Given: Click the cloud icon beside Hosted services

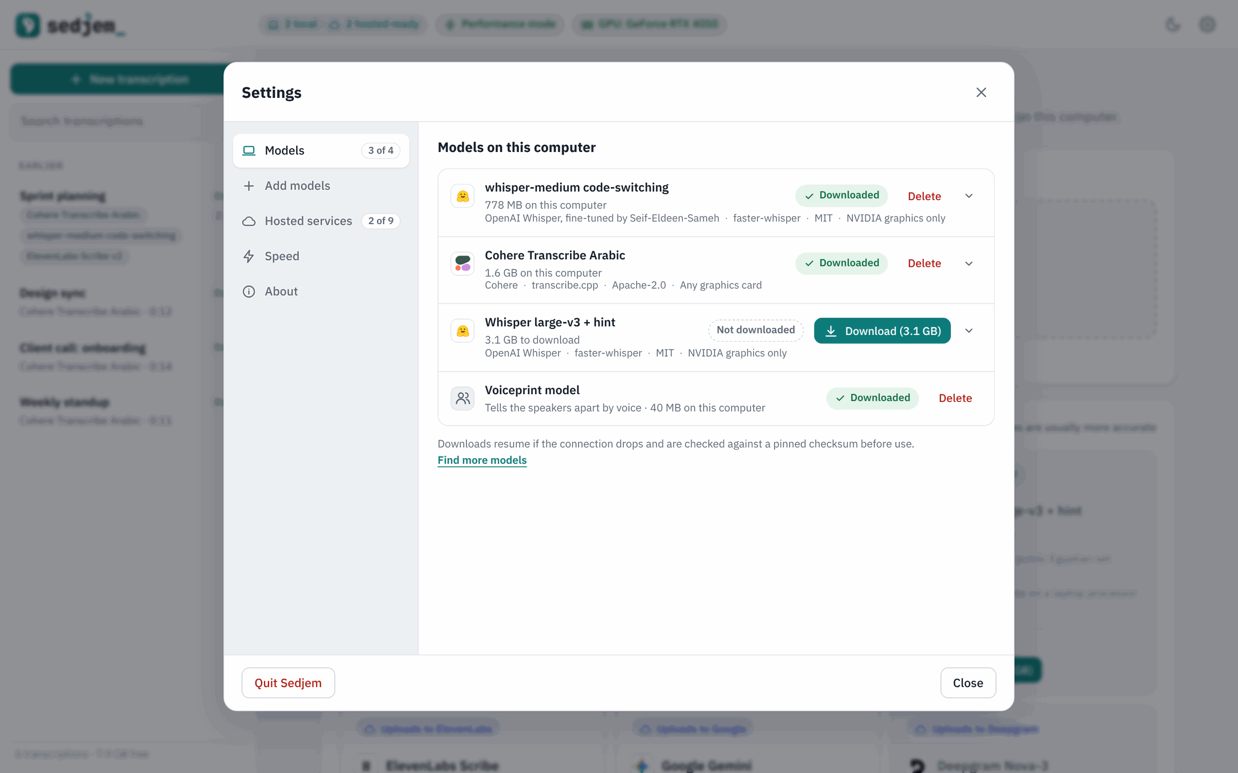Looking at the screenshot, I should [x=249, y=221].
